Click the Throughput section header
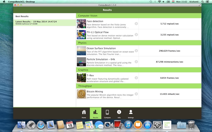The image size is (212, 132). (139, 86)
